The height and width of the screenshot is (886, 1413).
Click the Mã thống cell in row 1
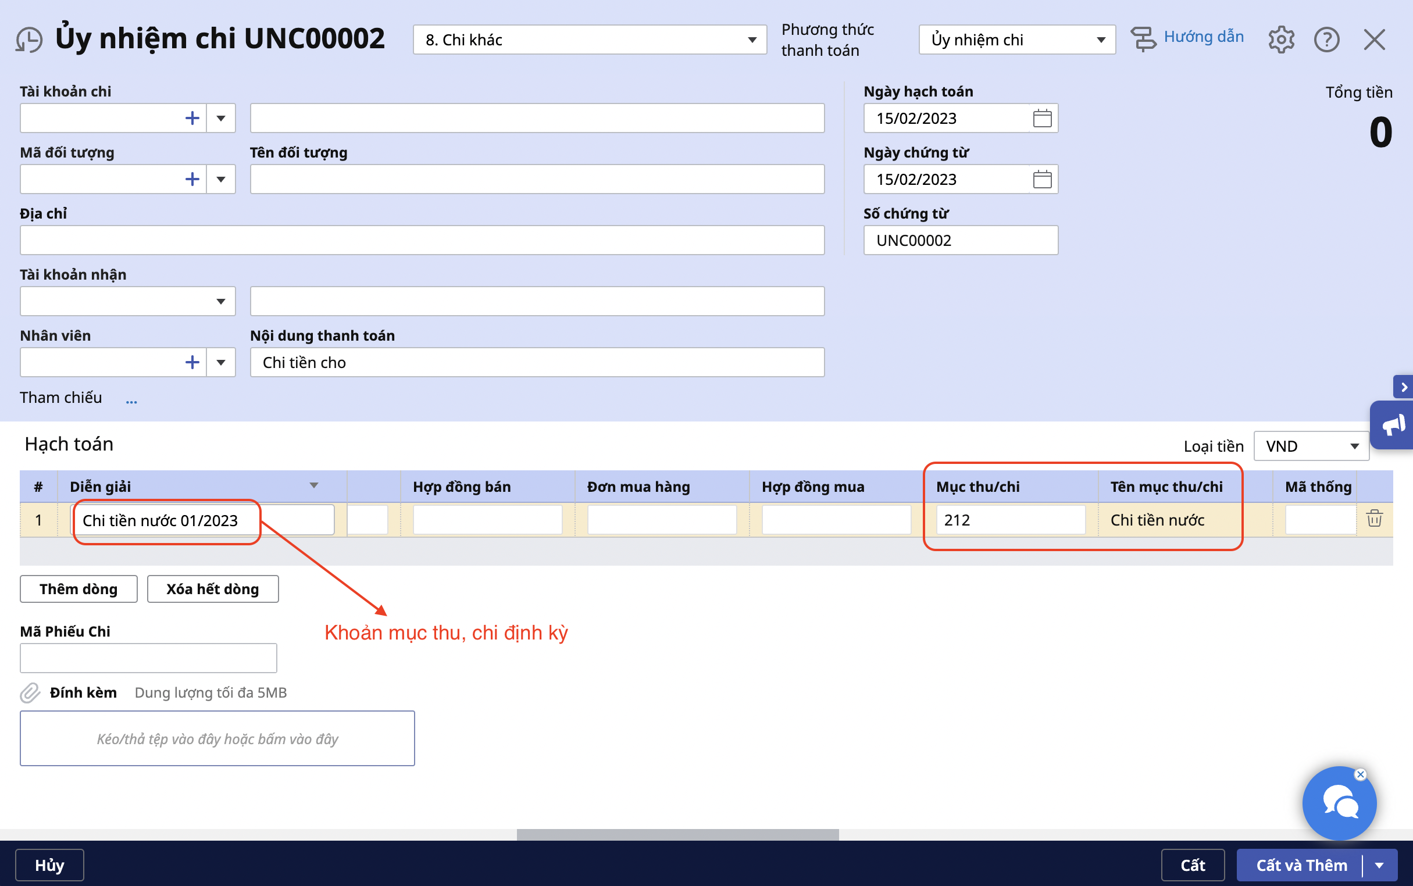[1321, 520]
